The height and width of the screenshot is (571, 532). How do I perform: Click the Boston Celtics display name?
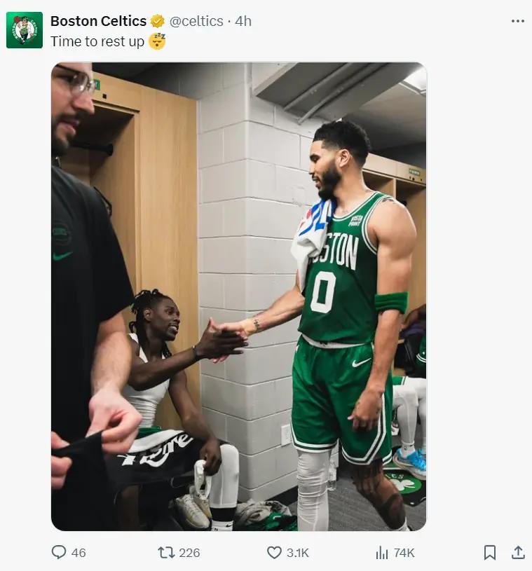[x=98, y=21]
